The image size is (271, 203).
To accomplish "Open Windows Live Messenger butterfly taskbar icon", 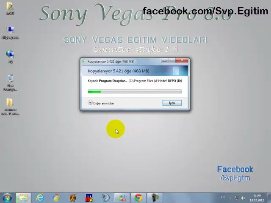I will 56,198.
